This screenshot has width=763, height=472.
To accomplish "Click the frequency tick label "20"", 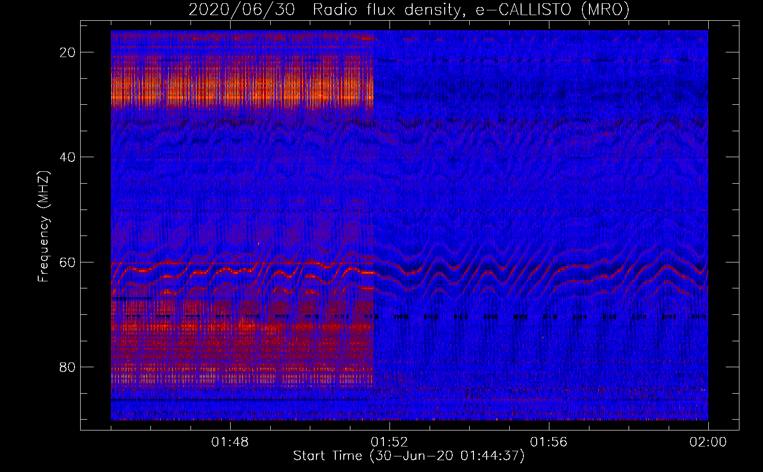I will click(x=68, y=52).
